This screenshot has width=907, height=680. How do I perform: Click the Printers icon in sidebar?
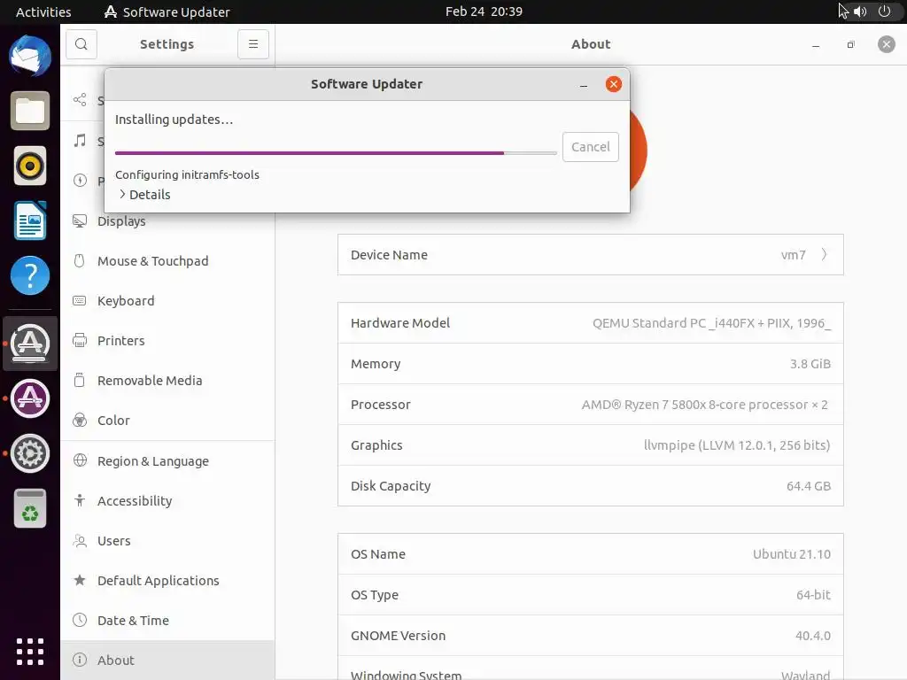click(x=80, y=341)
